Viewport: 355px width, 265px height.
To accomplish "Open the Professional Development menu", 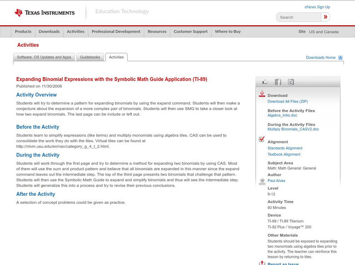I will [x=116, y=31].
